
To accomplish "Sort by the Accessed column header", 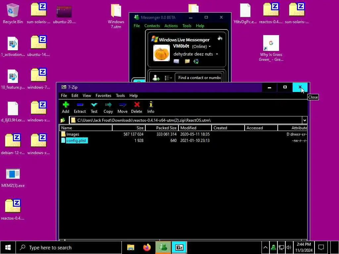I will [x=261, y=128].
